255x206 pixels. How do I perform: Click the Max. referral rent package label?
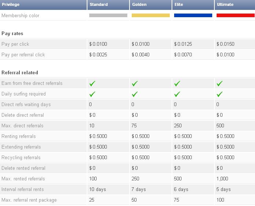pyautogui.click(x=29, y=200)
